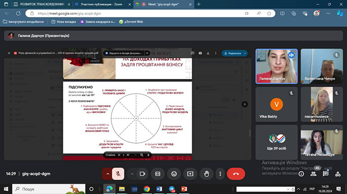Click the red leave call button
Image resolution: width=347 pixels, height=194 pixels.
pos(236,174)
